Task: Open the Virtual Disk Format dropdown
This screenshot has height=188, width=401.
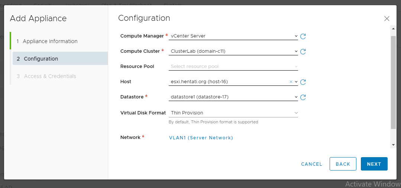Action: [233, 113]
